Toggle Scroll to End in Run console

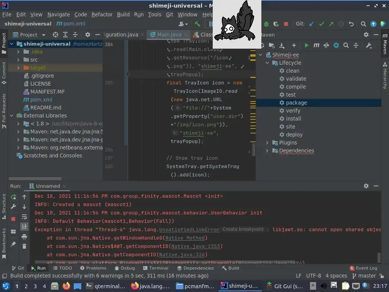click(24, 227)
